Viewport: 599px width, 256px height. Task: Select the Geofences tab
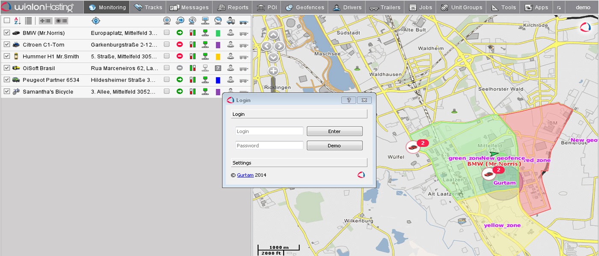(305, 7)
